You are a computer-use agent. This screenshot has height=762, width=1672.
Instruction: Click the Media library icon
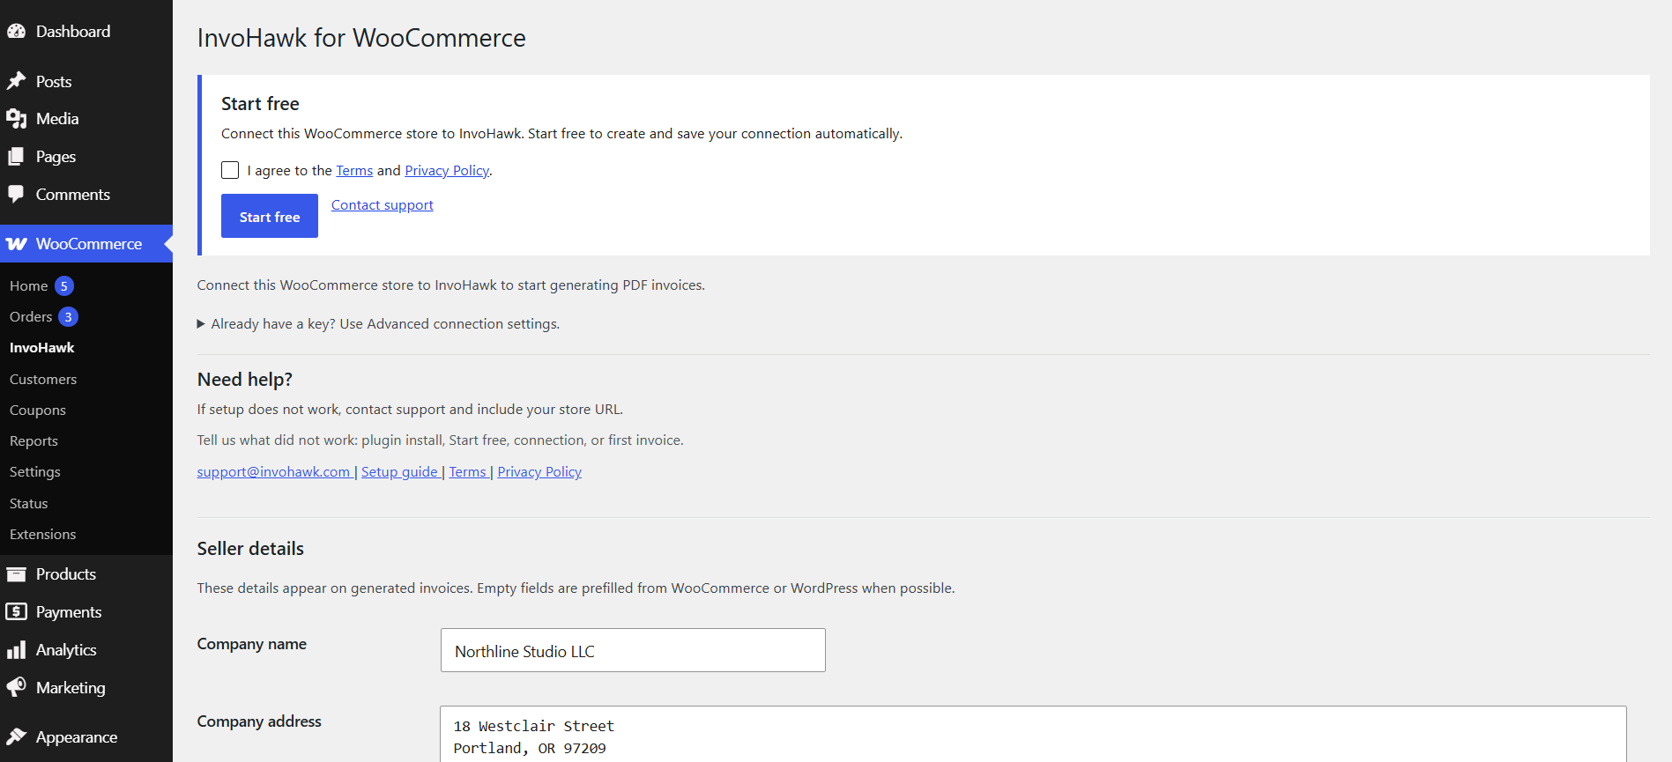click(x=16, y=119)
